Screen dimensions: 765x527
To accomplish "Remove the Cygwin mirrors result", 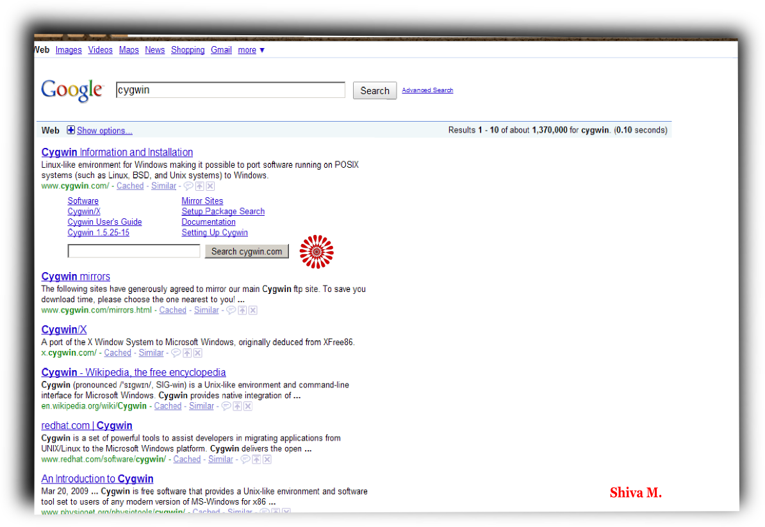I will tap(252, 310).
